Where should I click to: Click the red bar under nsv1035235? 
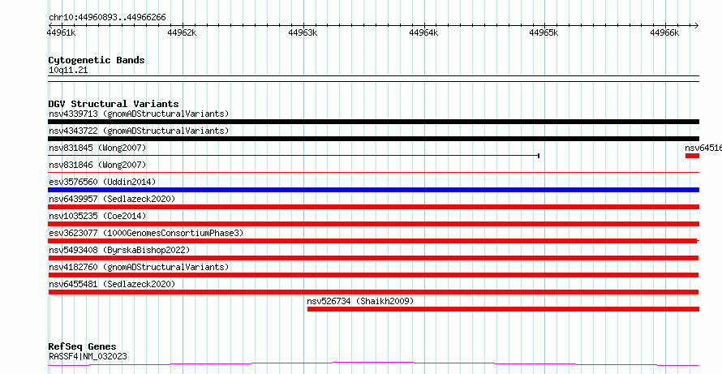pos(373,224)
